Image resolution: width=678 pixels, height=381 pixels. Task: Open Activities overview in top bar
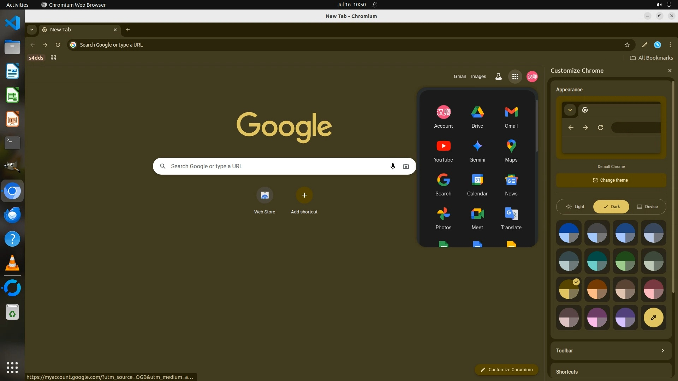click(17, 5)
